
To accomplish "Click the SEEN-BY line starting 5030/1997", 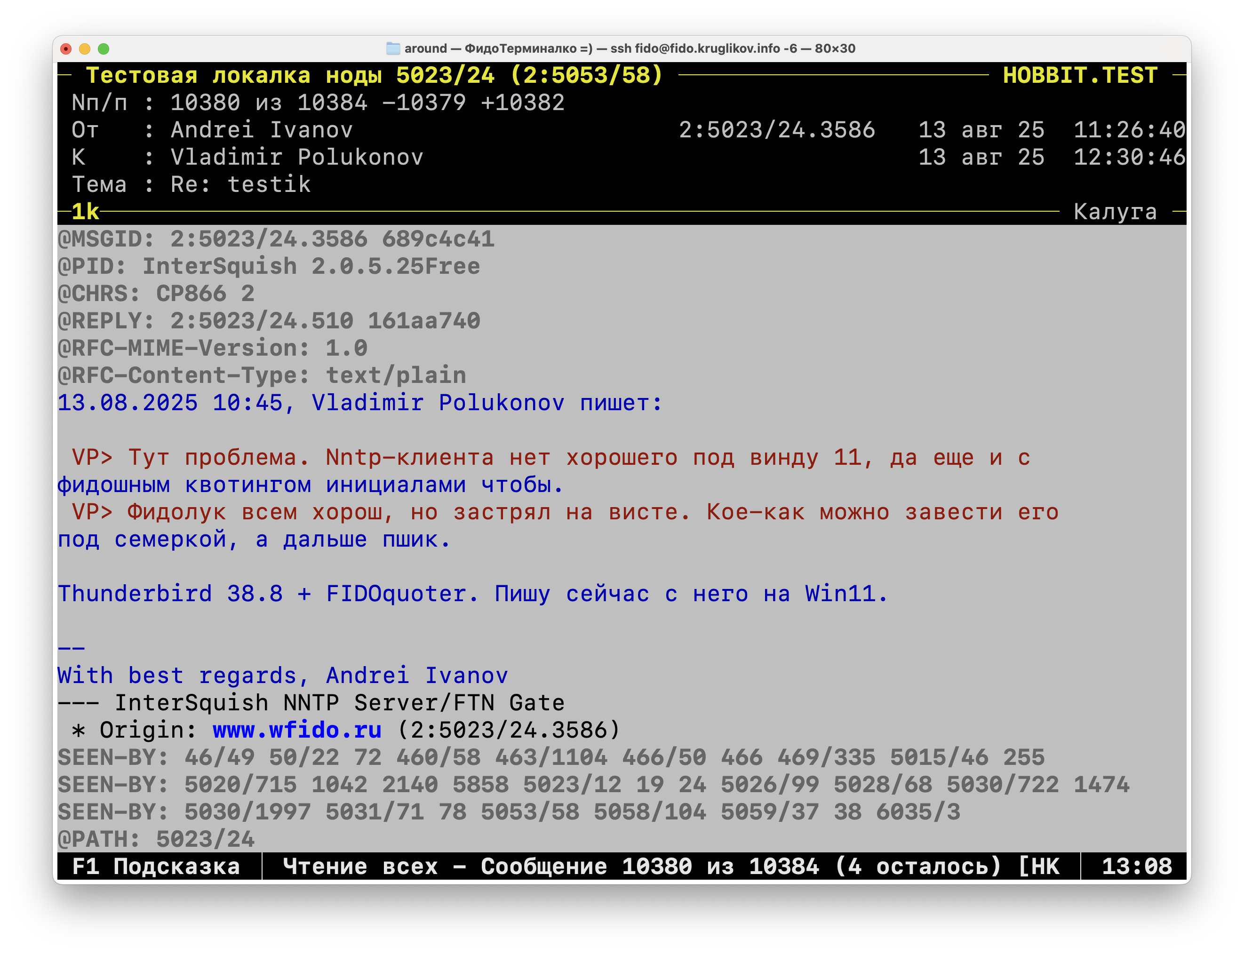I will click(509, 812).
